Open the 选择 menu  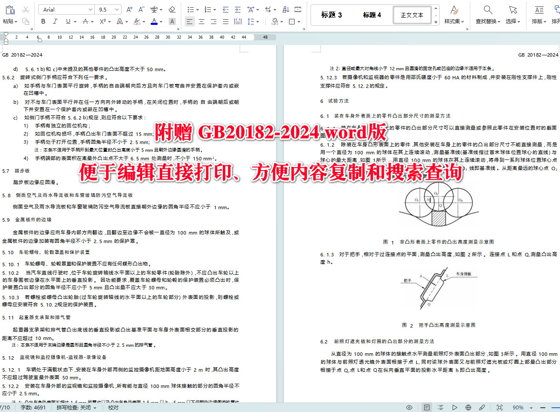[x=513, y=21]
